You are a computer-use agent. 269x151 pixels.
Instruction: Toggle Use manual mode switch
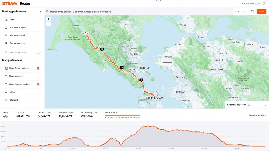pos(39,52)
